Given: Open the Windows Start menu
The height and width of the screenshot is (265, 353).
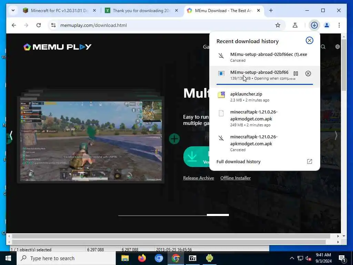Looking at the screenshot, I should [8, 258].
